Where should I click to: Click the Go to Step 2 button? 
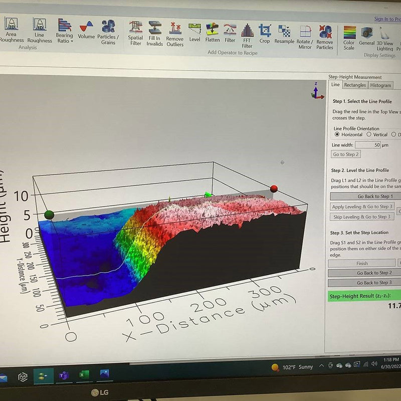(x=346, y=154)
